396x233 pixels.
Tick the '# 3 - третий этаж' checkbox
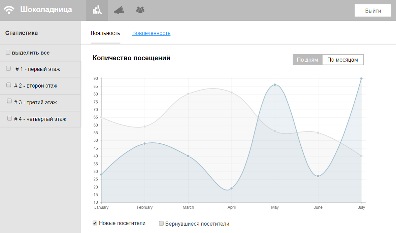(x=9, y=101)
